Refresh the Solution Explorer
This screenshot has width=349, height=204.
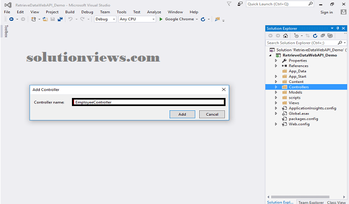coord(315,35)
